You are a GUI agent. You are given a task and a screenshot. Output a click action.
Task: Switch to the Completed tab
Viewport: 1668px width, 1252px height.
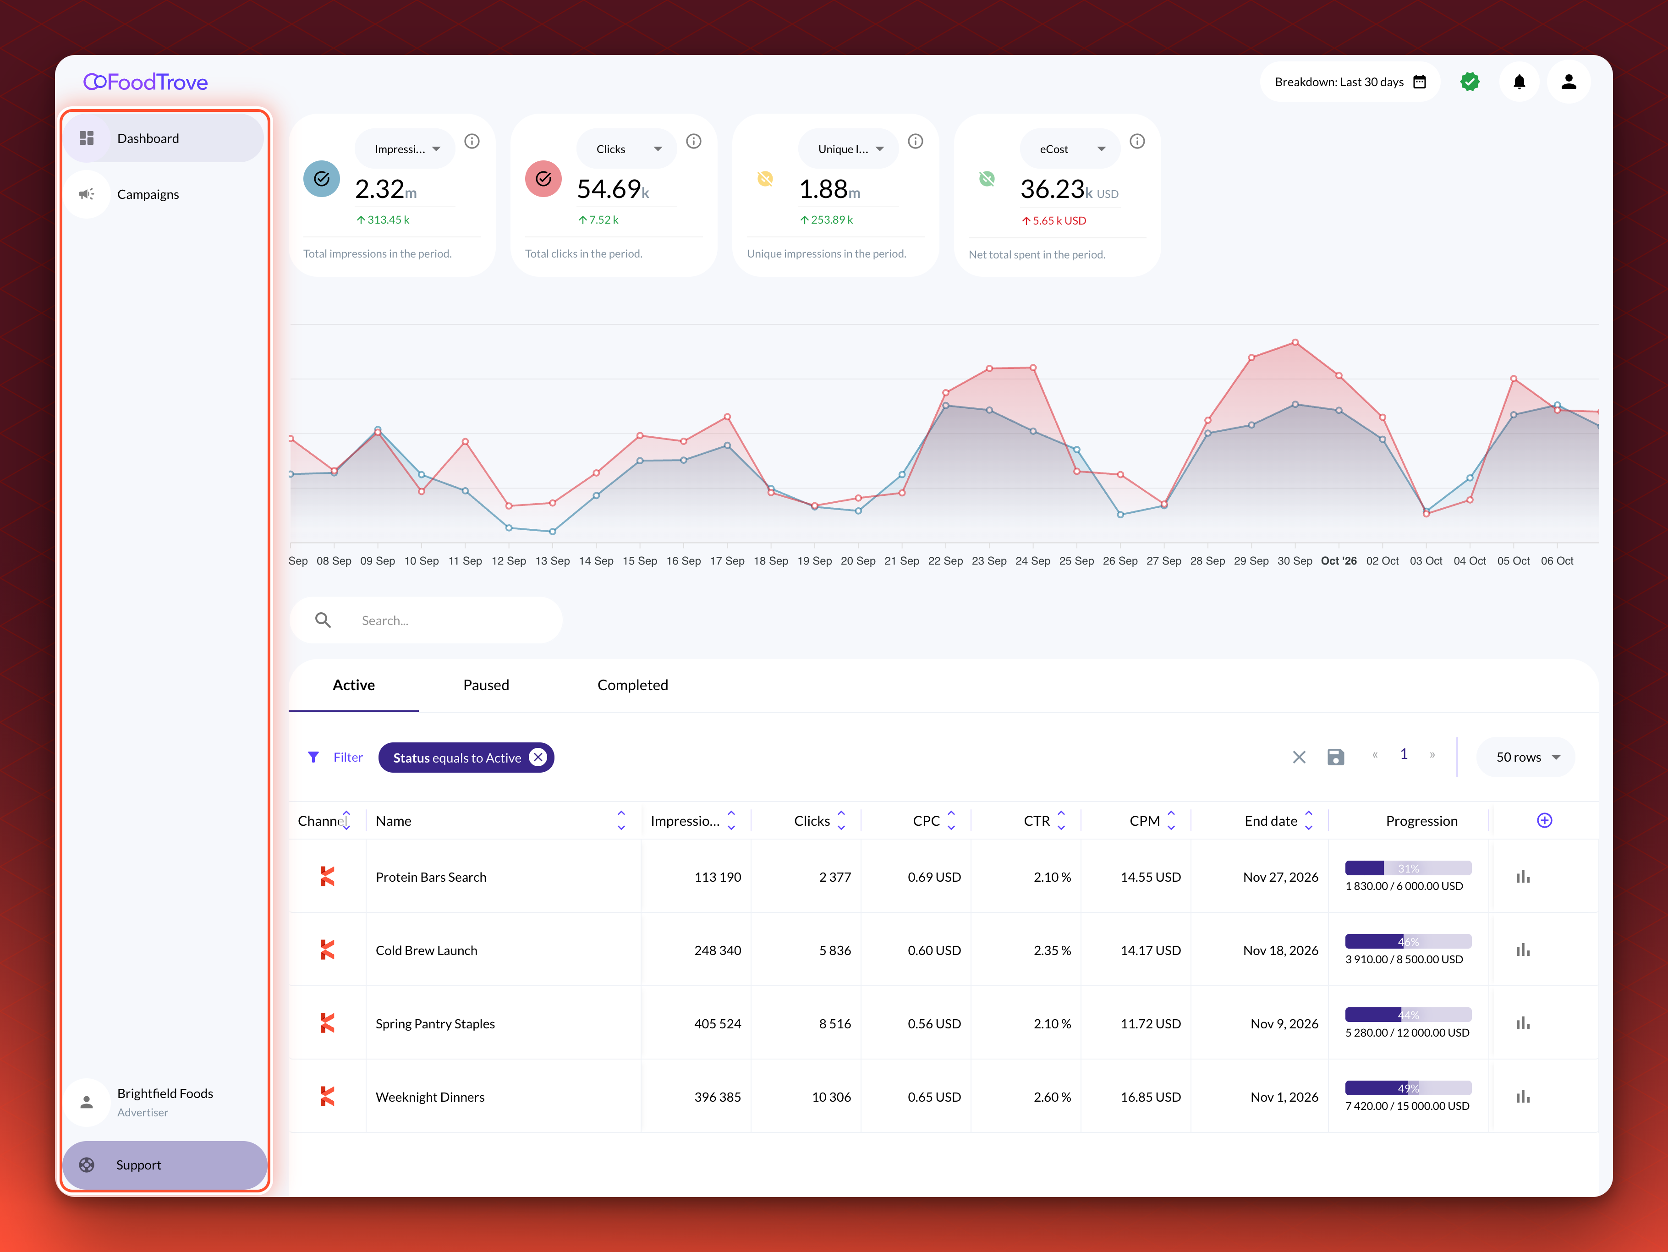click(633, 685)
